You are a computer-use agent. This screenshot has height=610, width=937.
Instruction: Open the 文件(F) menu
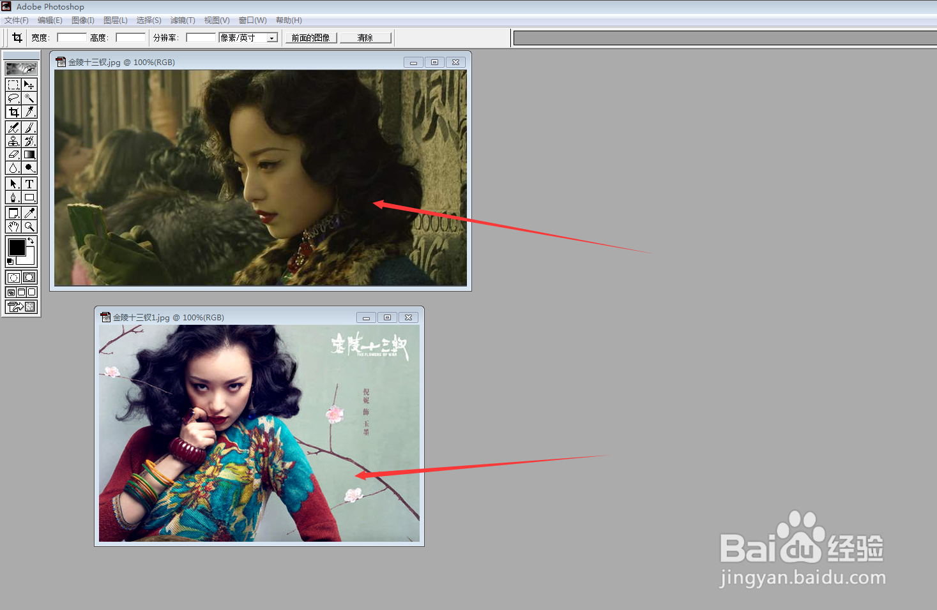tap(17, 20)
